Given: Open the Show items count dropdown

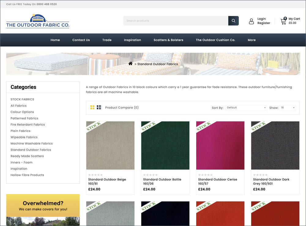Looking at the screenshot, I should point(288,108).
